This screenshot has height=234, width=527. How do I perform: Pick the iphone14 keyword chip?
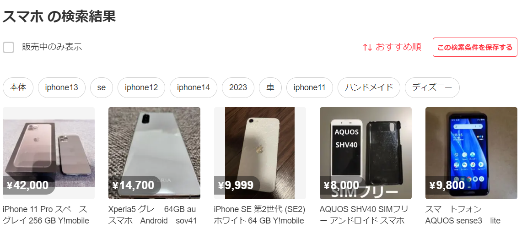coord(193,88)
